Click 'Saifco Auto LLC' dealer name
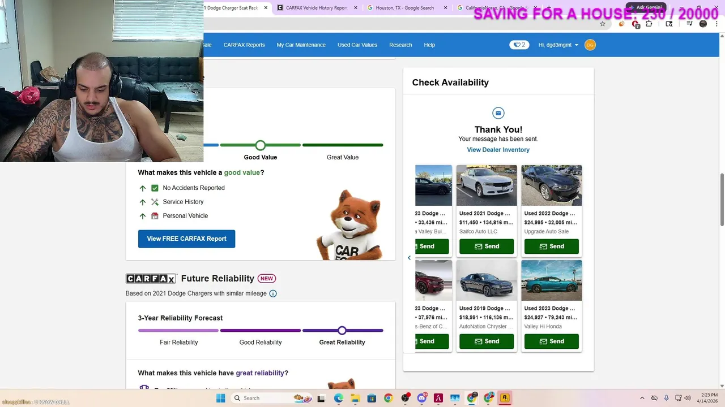This screenshot has height=407, width=725. tap(478, 231)
